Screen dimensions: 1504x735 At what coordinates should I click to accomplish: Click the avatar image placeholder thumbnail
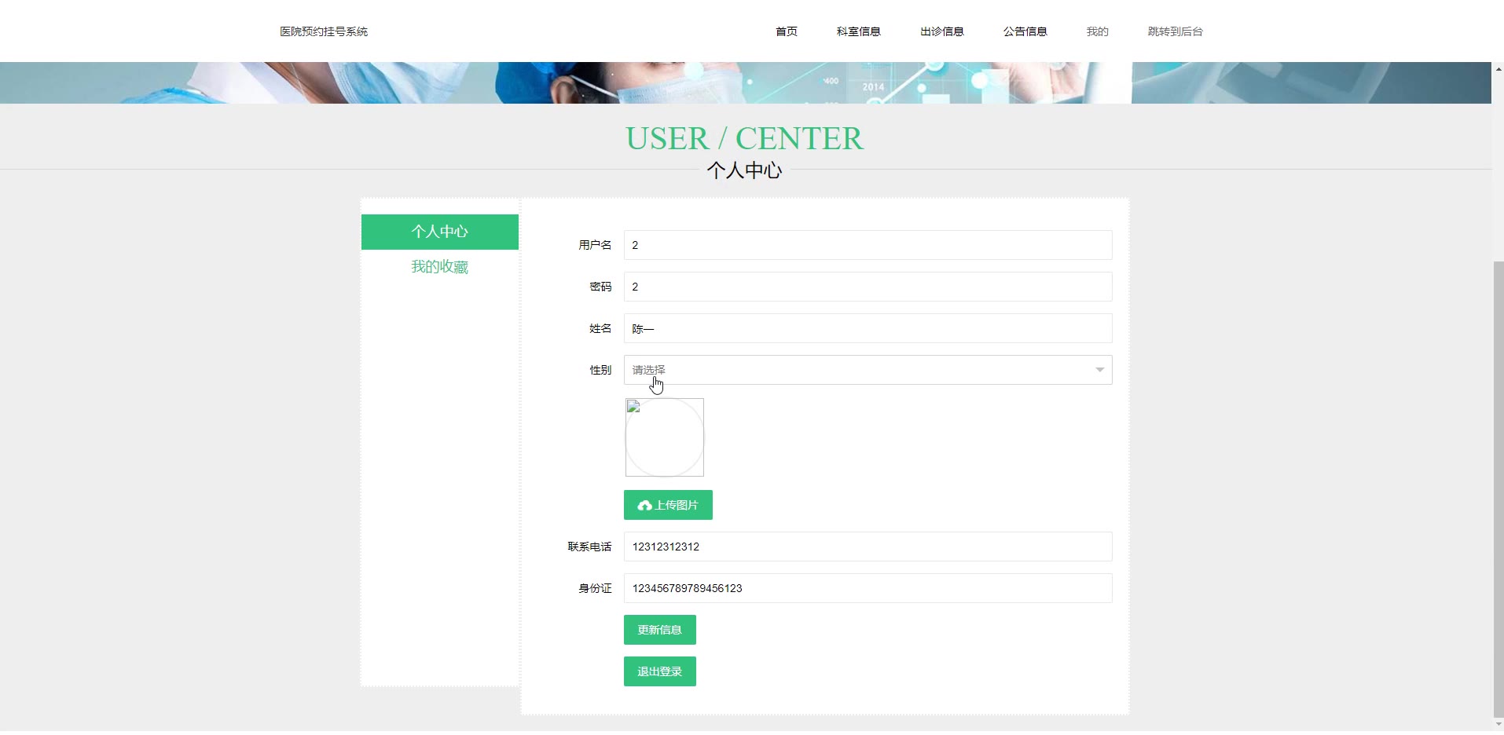click(665, 437)
